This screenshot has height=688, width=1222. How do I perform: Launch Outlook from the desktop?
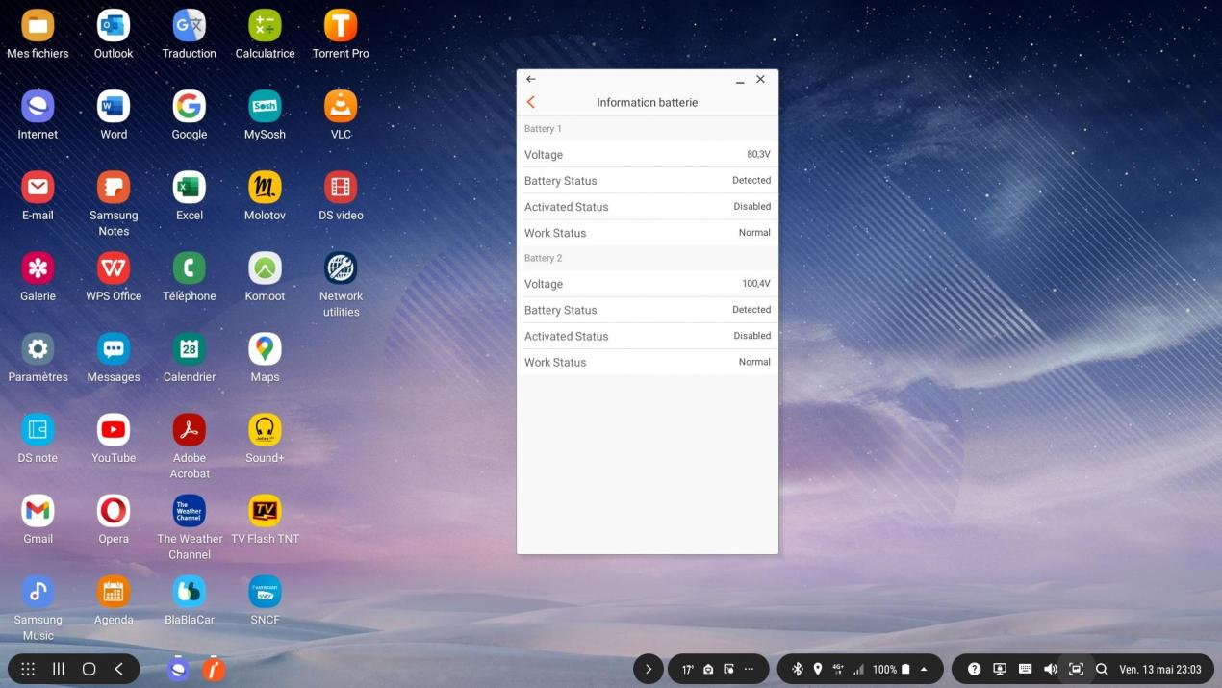[114, 25]
